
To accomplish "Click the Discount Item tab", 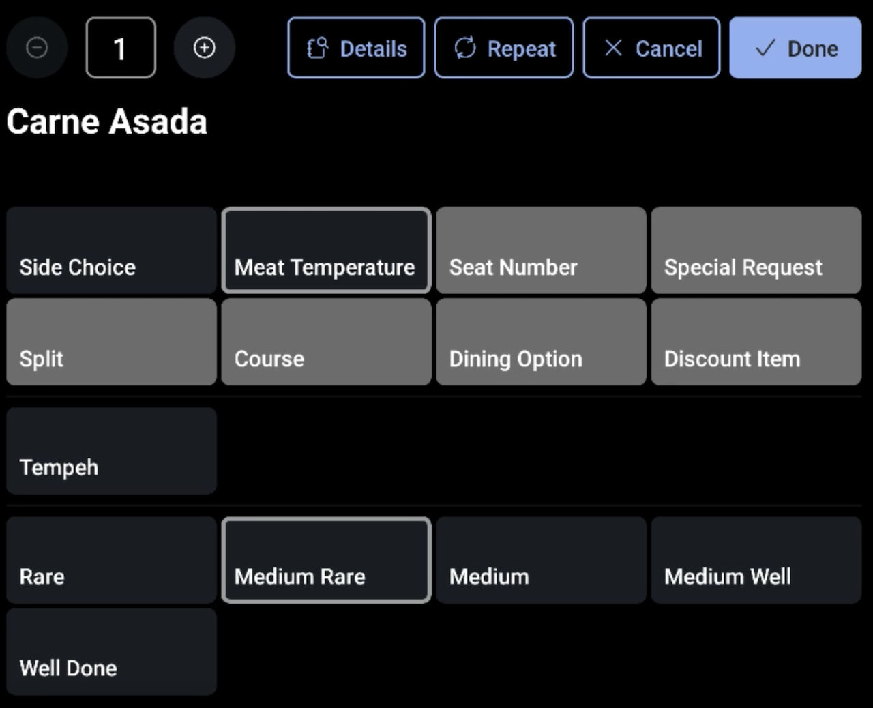I will 756,342.
